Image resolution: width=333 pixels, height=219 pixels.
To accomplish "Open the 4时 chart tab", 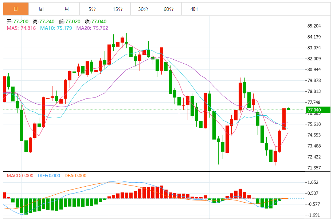I will tap(194, 9).
